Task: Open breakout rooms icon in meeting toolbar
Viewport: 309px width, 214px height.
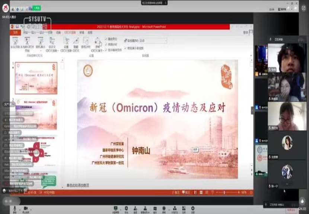Action: 175,208
